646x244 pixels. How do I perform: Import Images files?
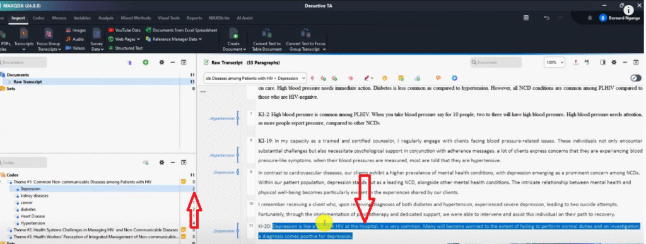[76, 30]
